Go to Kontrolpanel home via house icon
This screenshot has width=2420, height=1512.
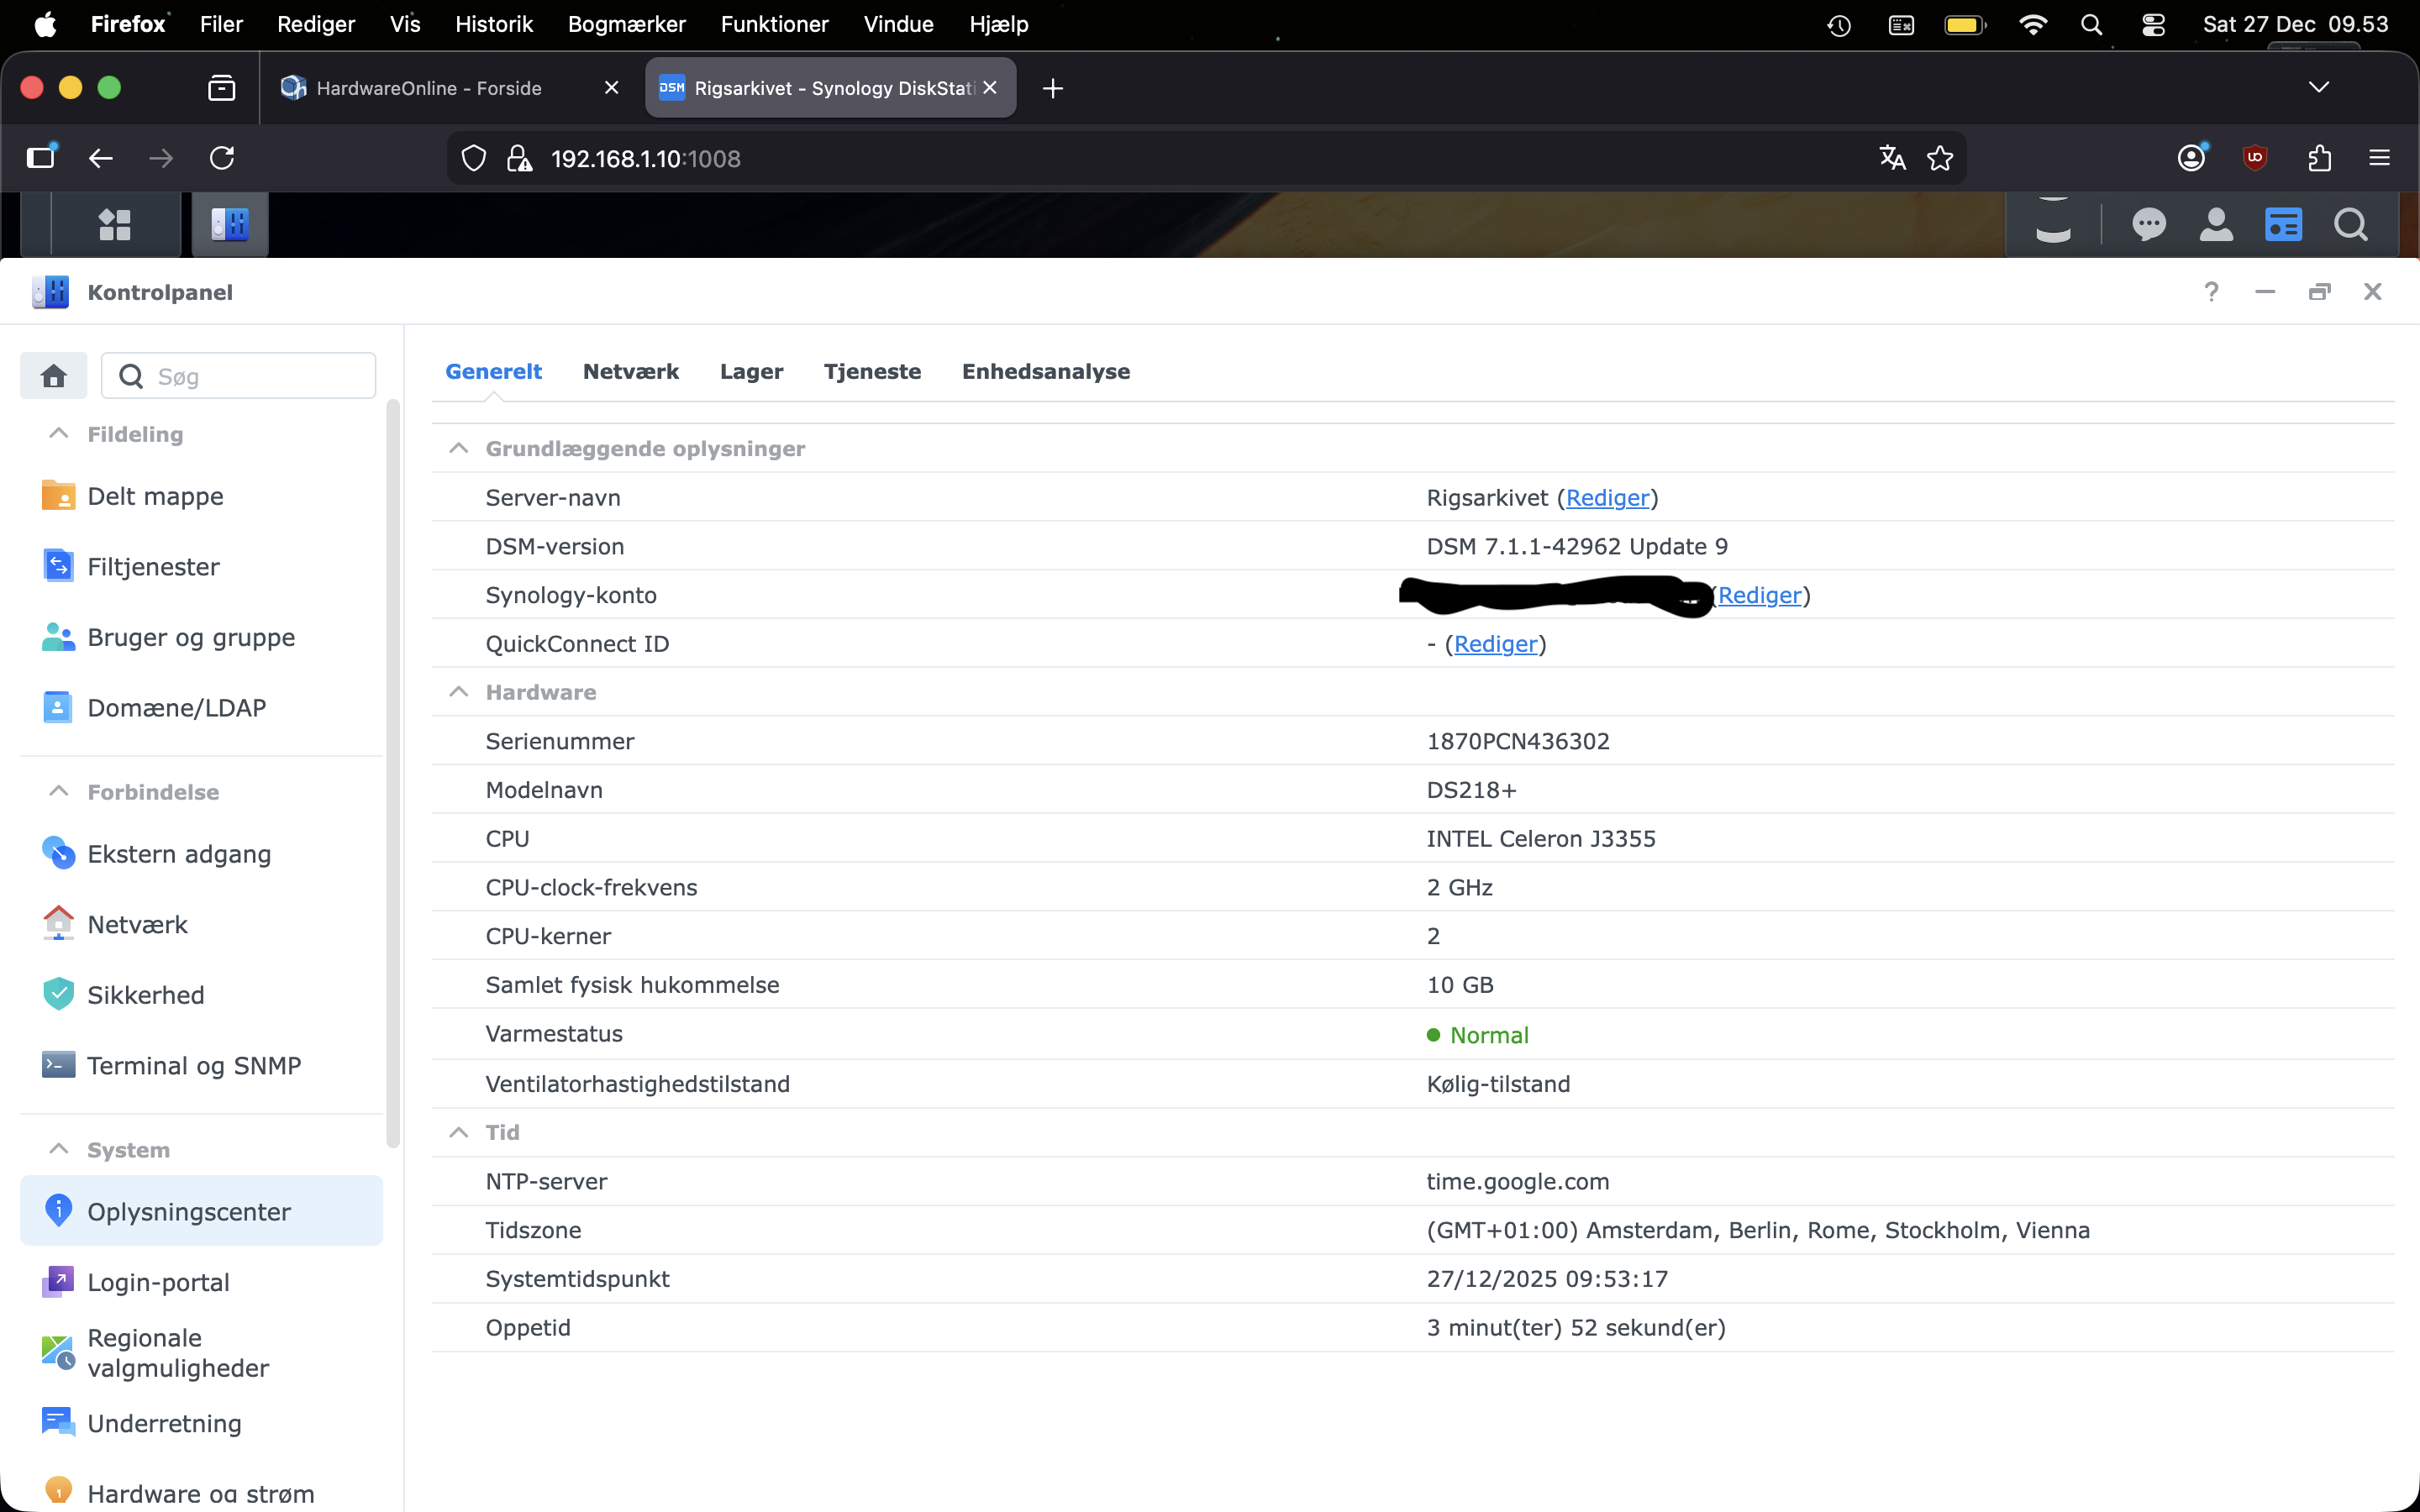54,376
